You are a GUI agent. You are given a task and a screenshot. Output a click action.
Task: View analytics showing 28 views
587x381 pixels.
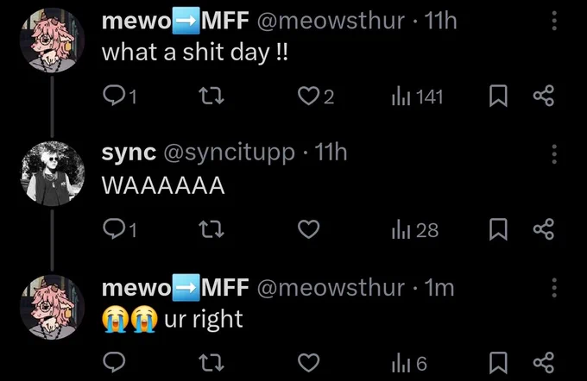(x=415, y=230)
